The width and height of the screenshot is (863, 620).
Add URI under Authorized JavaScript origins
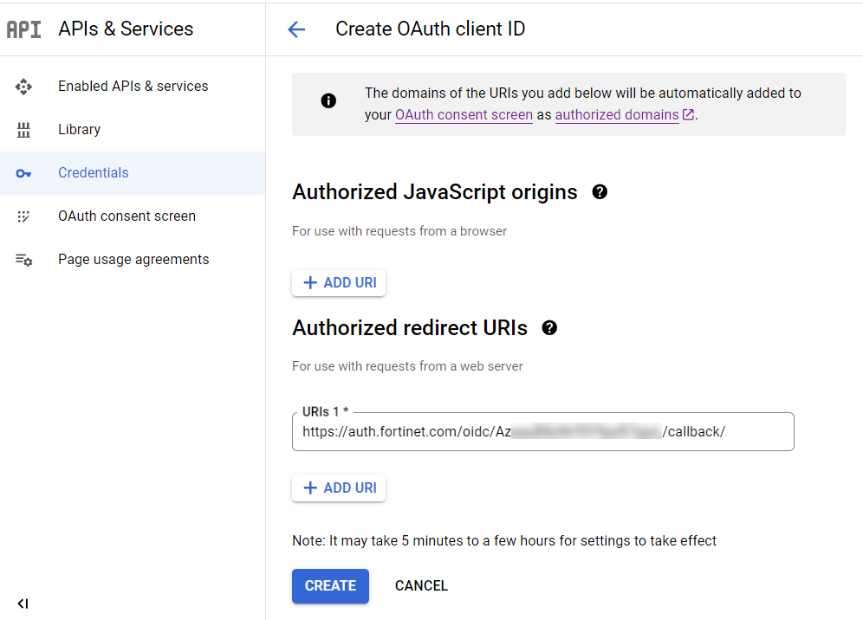click(338, 282)
